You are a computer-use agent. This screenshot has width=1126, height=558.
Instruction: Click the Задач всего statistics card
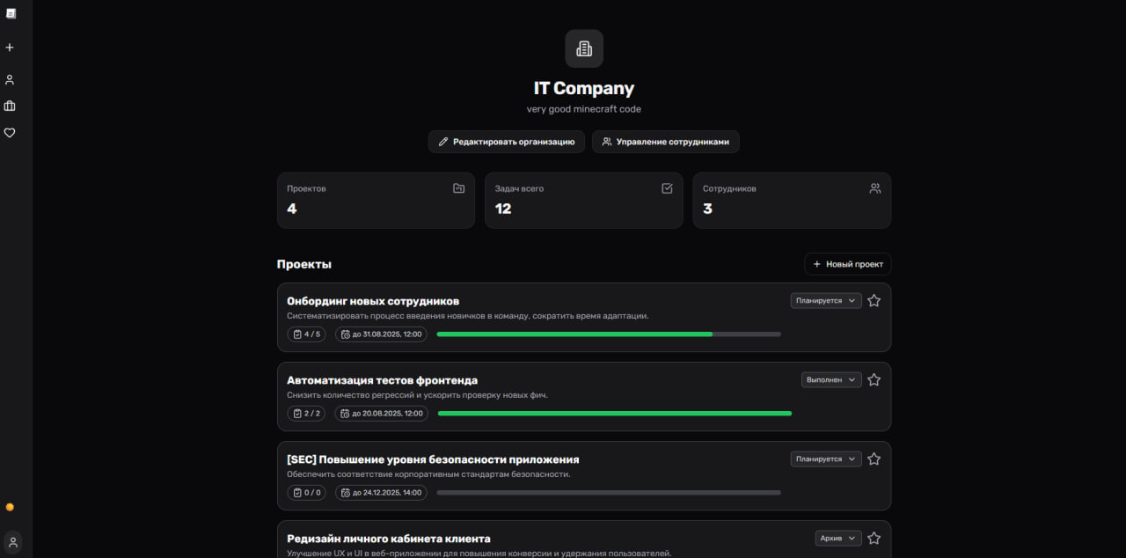pyautogui.click(x=583, y=200)
